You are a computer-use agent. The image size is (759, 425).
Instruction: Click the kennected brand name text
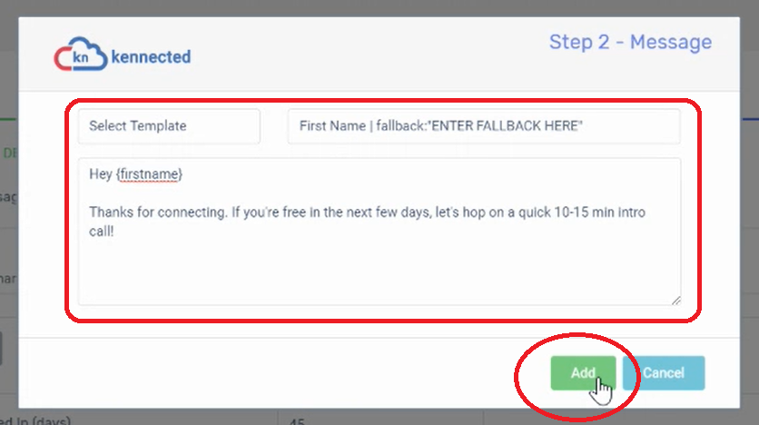151,56
